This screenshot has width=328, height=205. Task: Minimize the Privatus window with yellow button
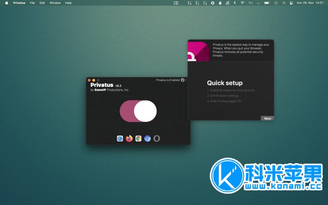[x=94, y=80]
